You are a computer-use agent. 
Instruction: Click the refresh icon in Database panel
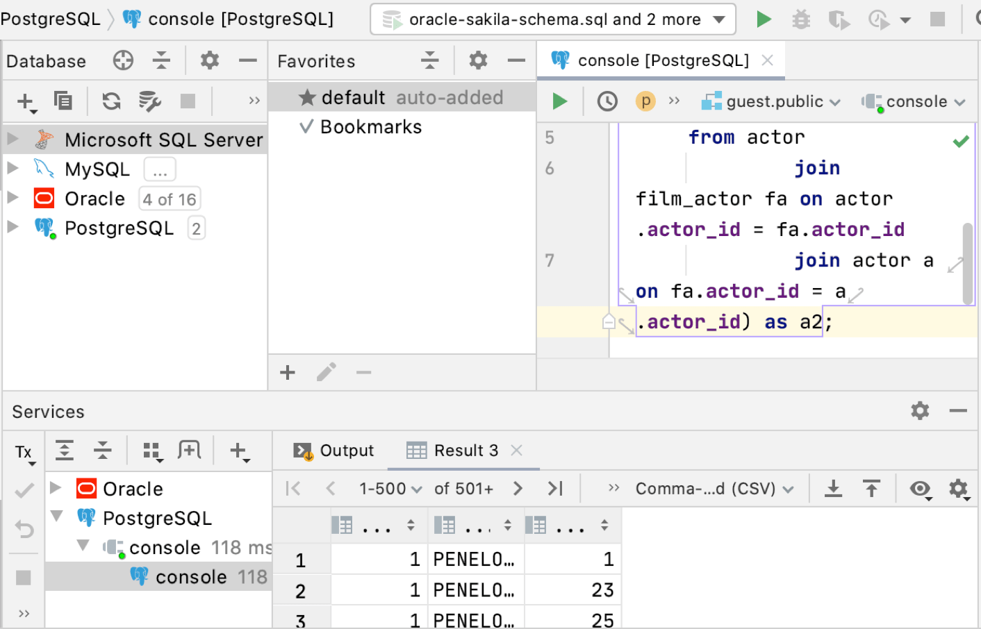click(x=111, y=101)
